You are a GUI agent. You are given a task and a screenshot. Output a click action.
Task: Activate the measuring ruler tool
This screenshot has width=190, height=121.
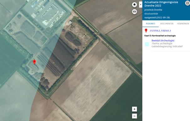134,12
